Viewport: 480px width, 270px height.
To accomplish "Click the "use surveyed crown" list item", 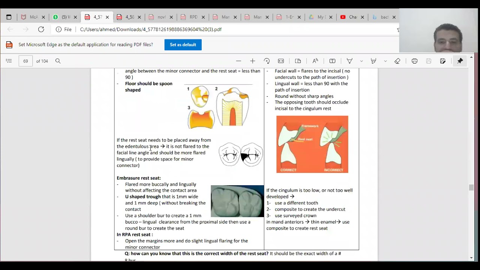I will pos(295,216).
